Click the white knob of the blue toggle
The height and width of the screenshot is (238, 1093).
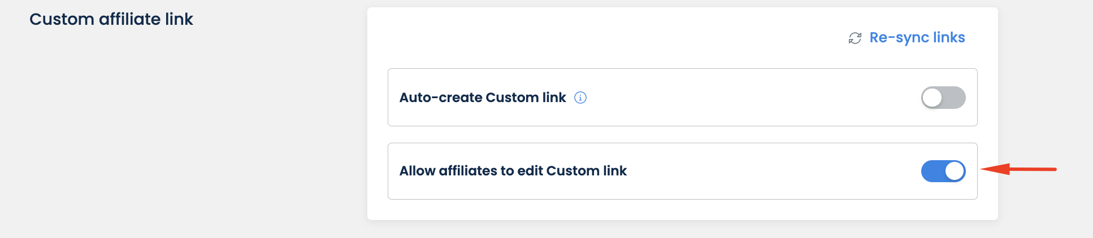[x=955, y=171]
